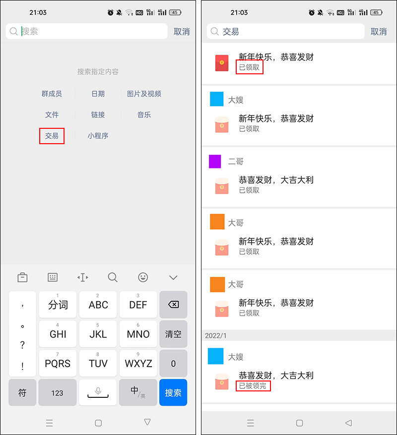Screen dimensions: 397x435
Task: Select the cursor positioning tool on keyboard toolbar
Action: tap(82, 278)
